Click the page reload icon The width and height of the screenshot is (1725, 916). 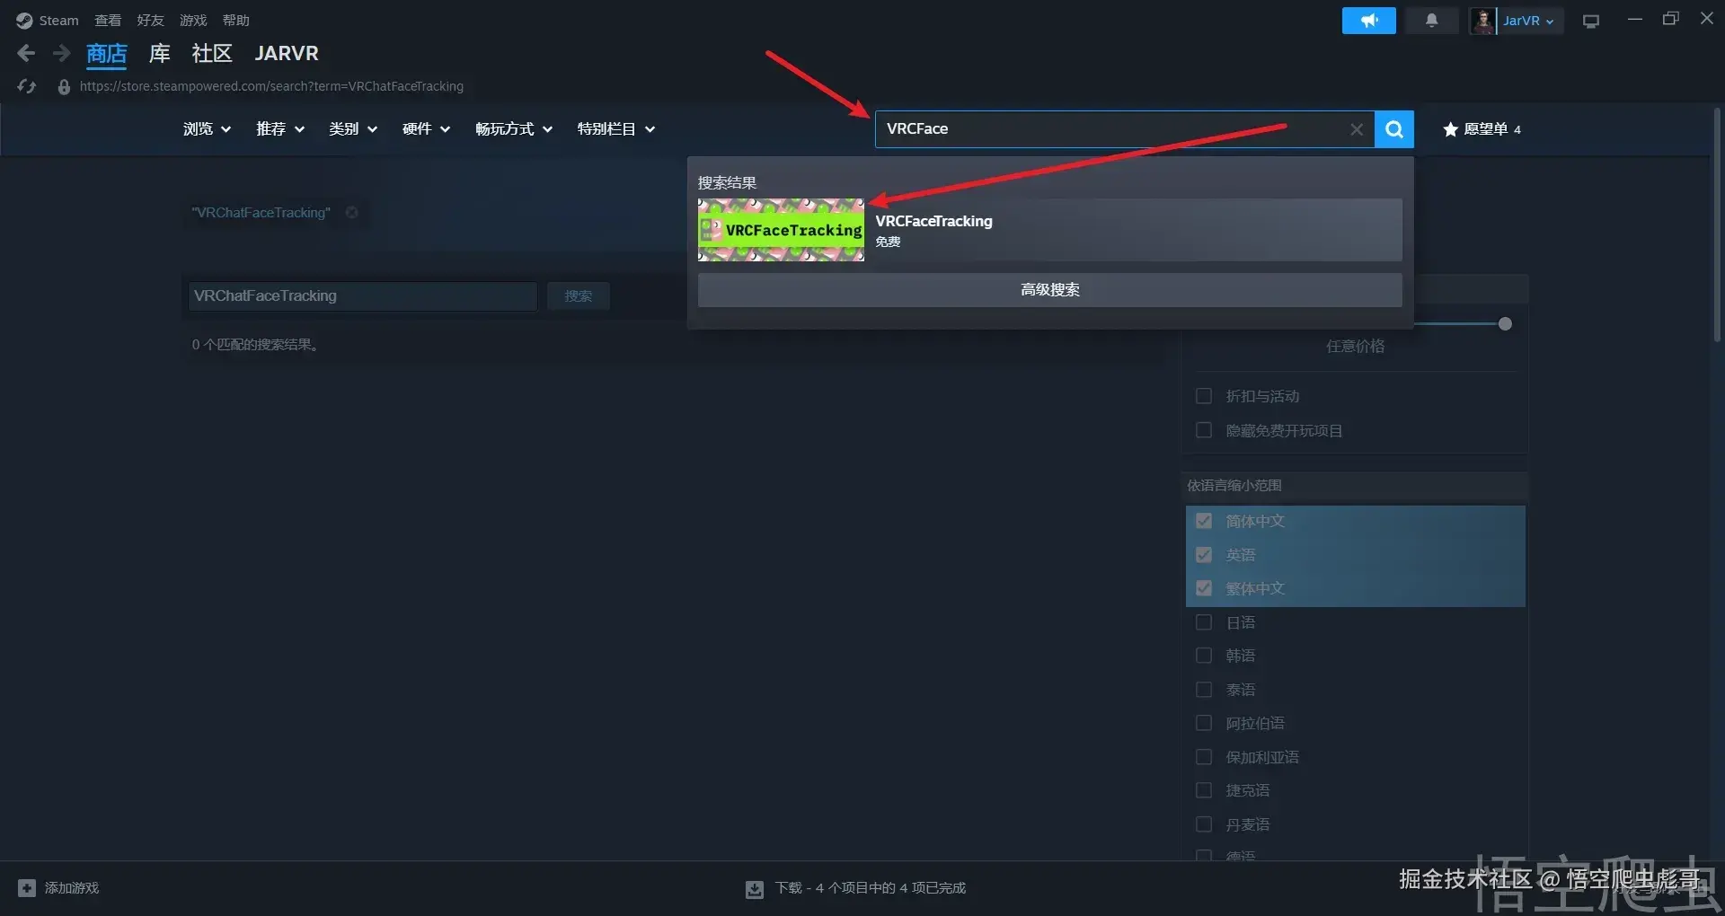coord(27,86)
